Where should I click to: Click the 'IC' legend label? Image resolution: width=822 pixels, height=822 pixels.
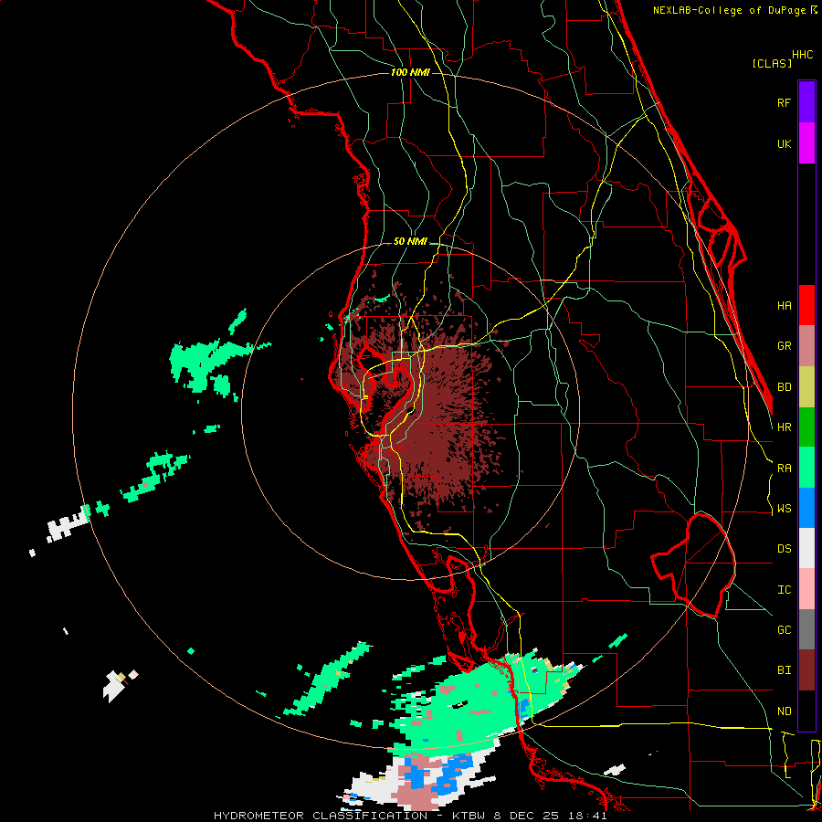[x=785, y=590]
